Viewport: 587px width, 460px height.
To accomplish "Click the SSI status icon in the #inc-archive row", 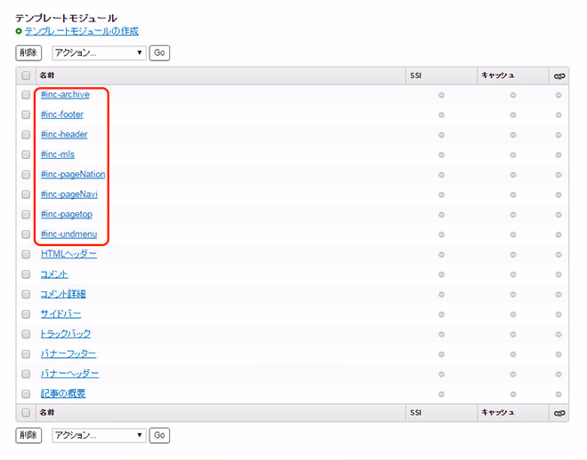I will click(441, 95).
